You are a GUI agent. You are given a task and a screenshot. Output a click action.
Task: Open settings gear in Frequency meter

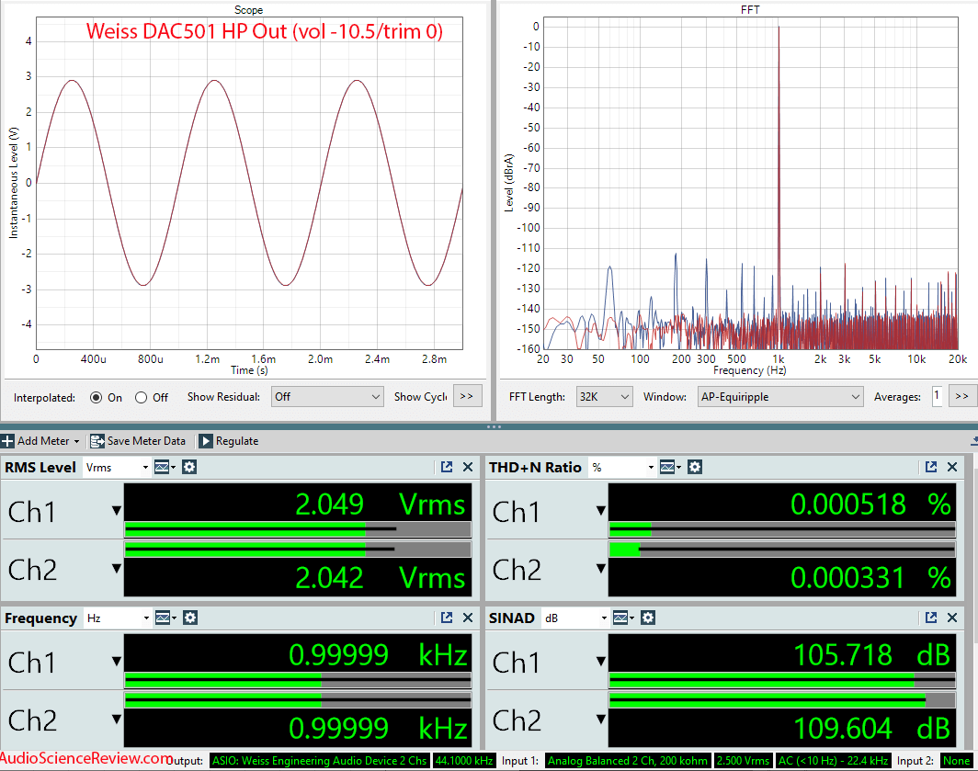[190, 618]
